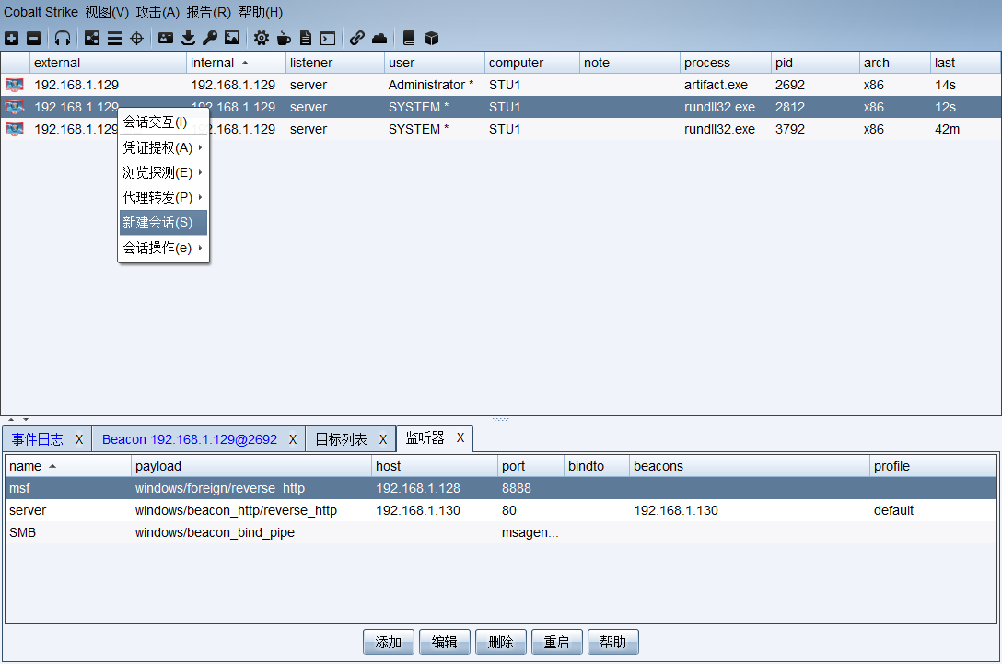Expand 代理转发(P) submenu
Screen dimensions: 1002x664
[x=164, y=197]
